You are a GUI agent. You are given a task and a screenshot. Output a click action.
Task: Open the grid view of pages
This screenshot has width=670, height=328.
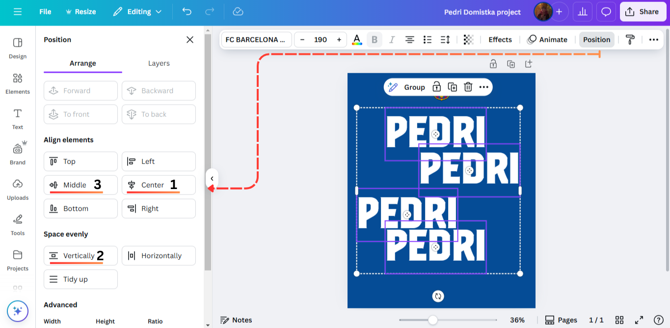pyautogui.click(x=619, y=320)
